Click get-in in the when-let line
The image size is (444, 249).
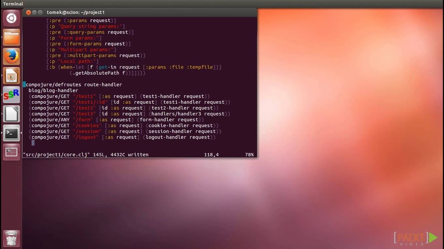click(x=108, y=67)
